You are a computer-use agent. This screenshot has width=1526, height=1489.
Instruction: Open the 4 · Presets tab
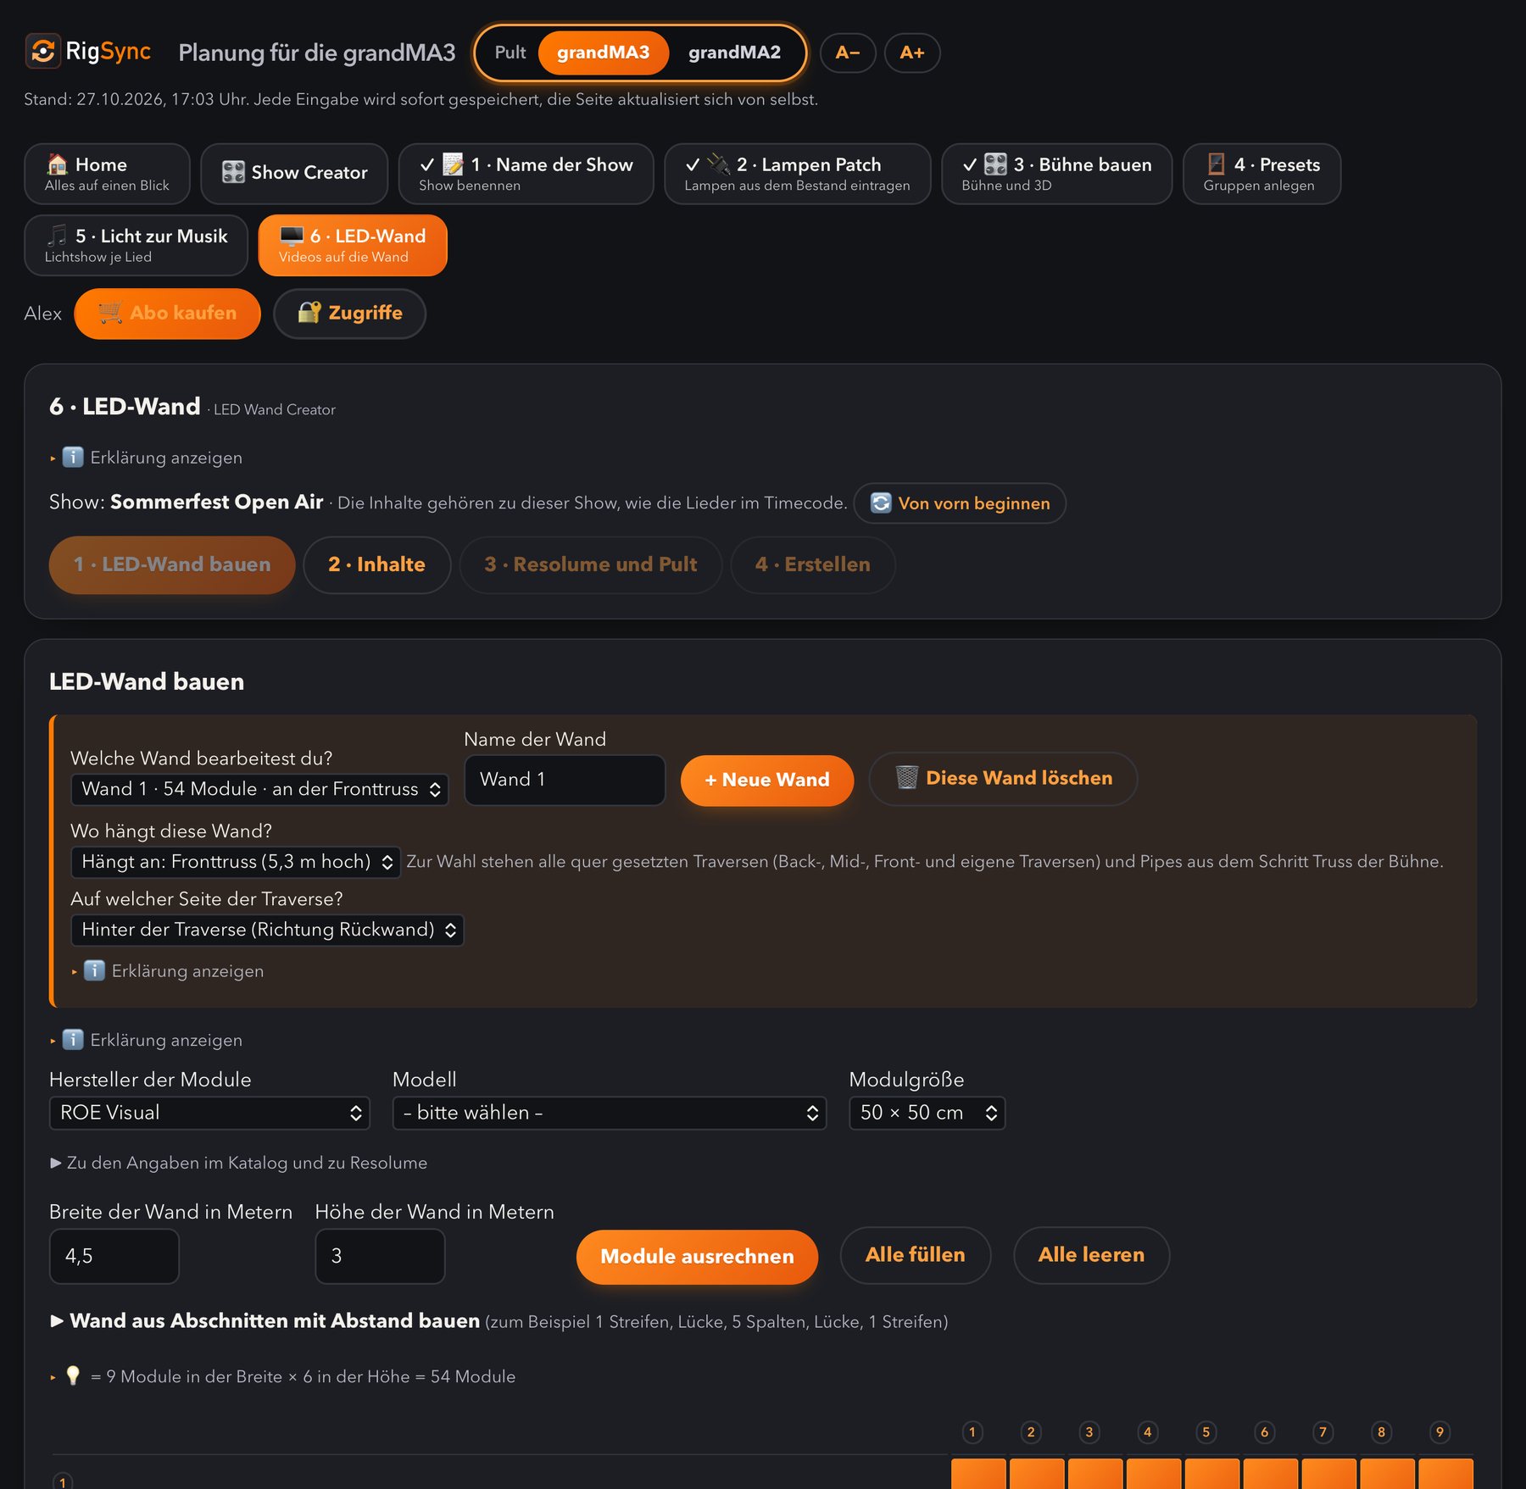point(1261,174)
